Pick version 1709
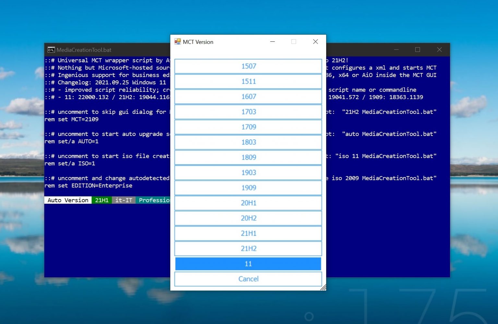 (248, 127)
